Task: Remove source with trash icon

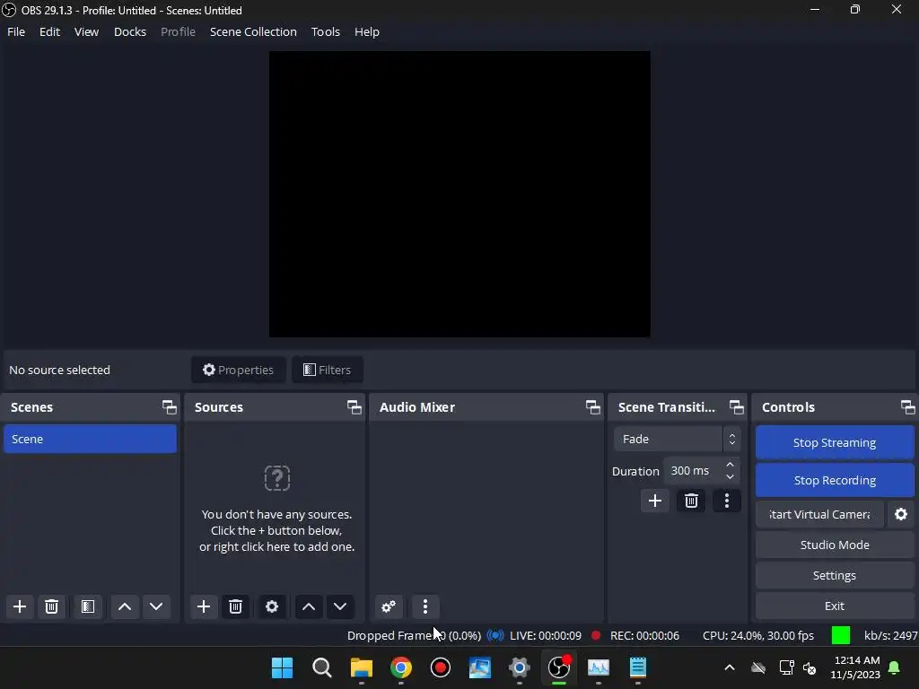Action: pyautogui.click(x=236, y=606)
